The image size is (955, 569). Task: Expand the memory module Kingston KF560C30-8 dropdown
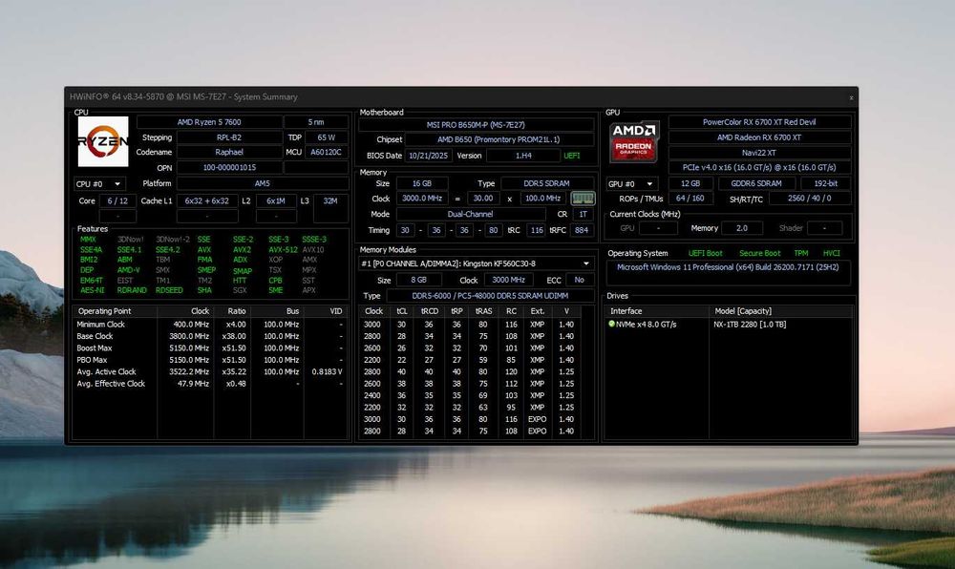click(475, 263)
